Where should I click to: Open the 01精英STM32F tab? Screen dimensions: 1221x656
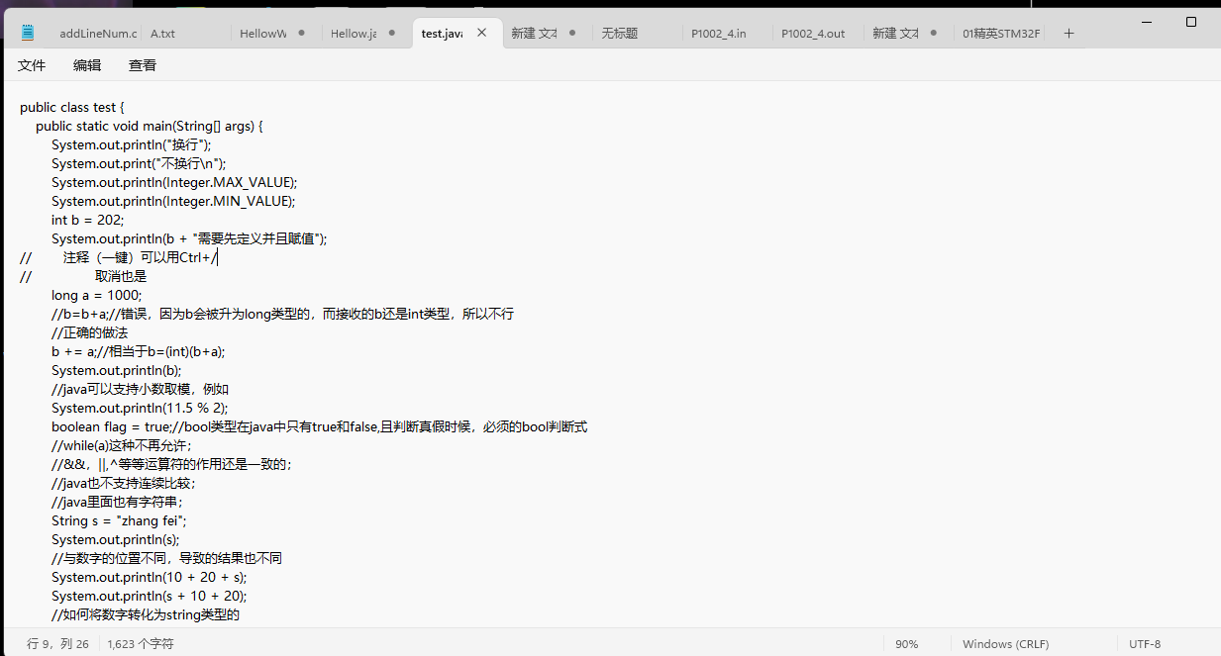pos(1001,33)
